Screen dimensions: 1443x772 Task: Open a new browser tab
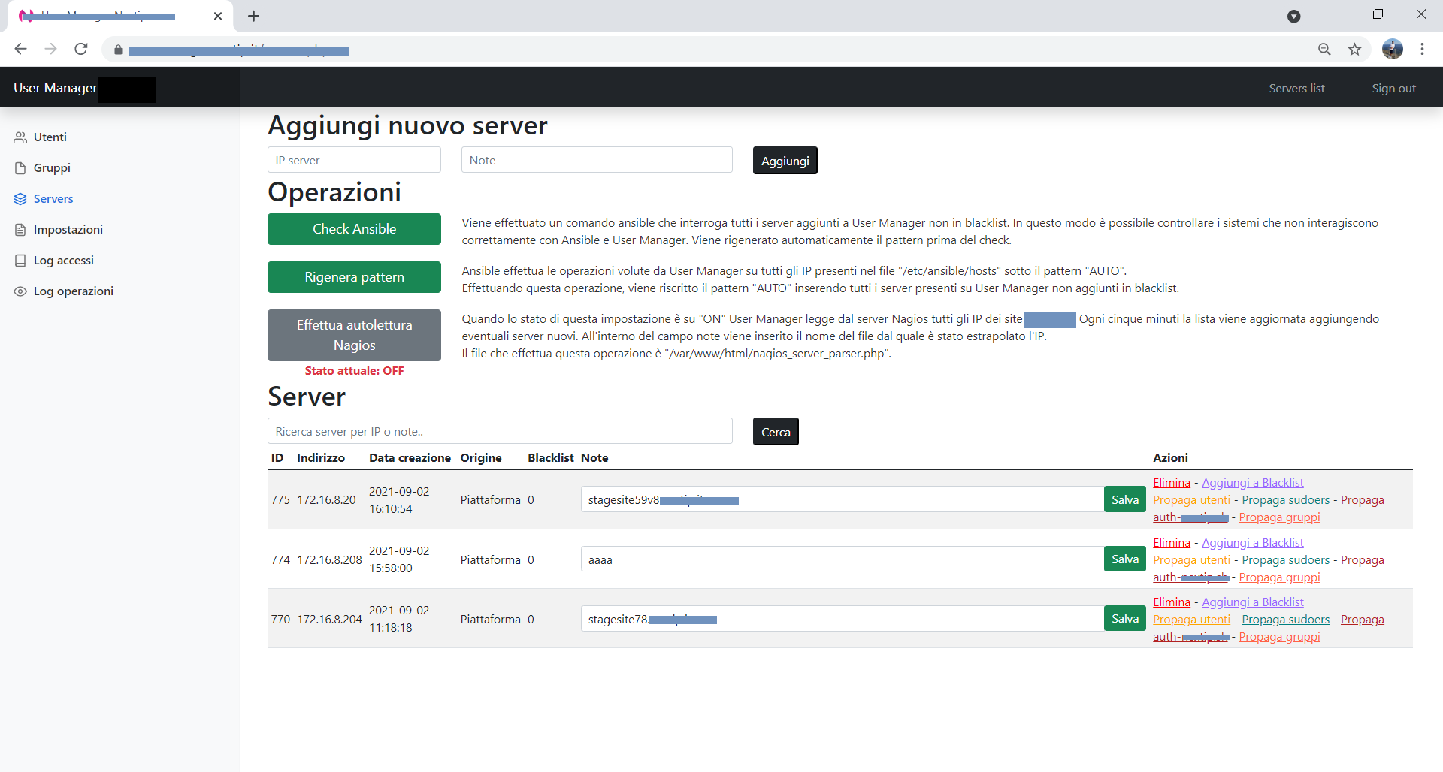253,16
